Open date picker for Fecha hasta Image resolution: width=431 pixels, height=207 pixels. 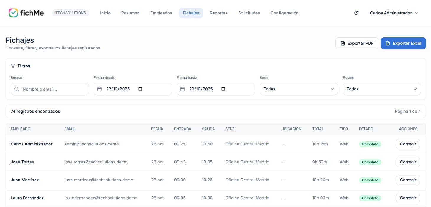point(223,89)
